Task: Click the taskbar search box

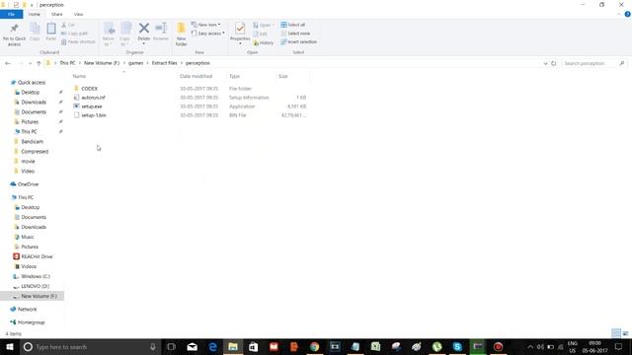Action: coord(90,346)
